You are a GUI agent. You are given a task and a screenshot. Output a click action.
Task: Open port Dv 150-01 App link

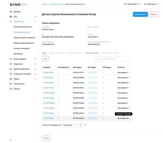49,98
